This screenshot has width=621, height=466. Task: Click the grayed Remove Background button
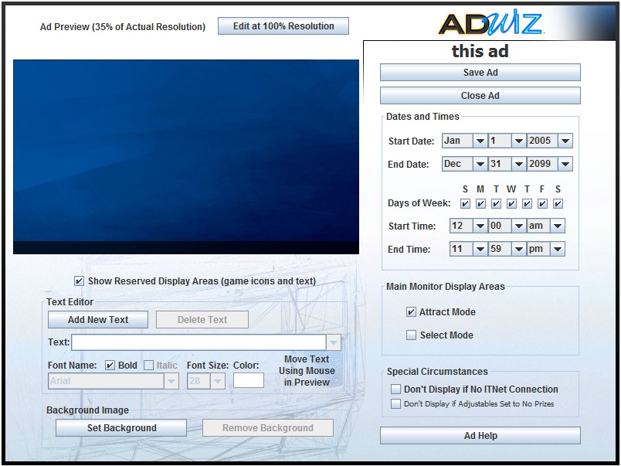coord(268,428)
